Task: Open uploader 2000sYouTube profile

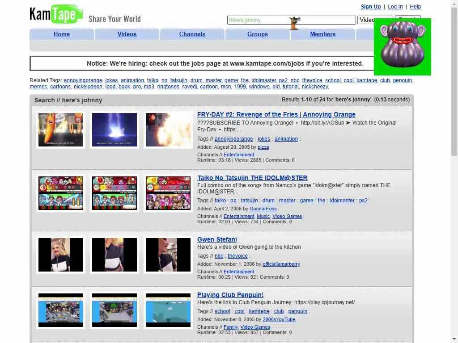Action: pyautogui.click(x=279, y=320)
